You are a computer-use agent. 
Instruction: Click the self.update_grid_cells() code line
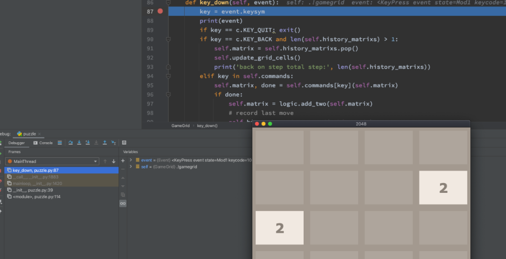(x=257, y=58)
